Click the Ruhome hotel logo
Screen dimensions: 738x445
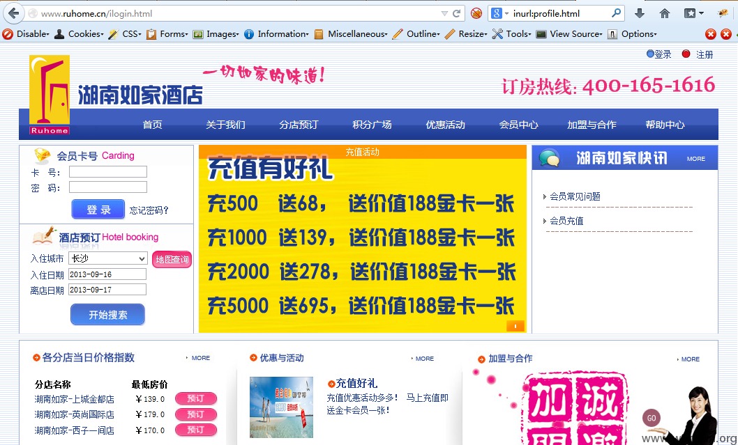tap(50, 95)
